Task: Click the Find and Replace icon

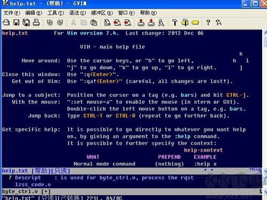Action: 107,23
